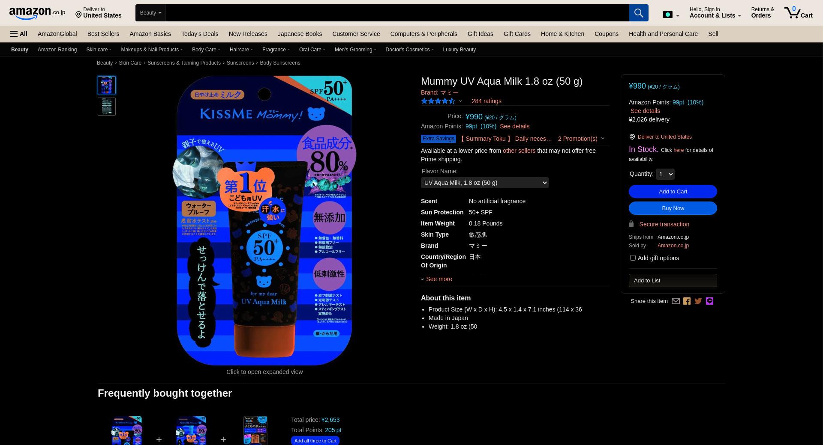The height and width of the screenshot is (445, 823).
Task: Open the brand マミー link
Action: click(x=439, y=92)
